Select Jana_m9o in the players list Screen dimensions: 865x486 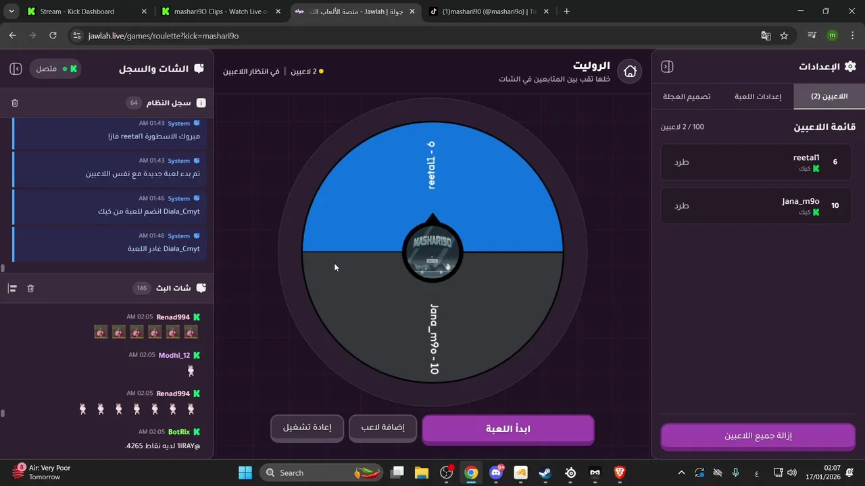point(756,205)
